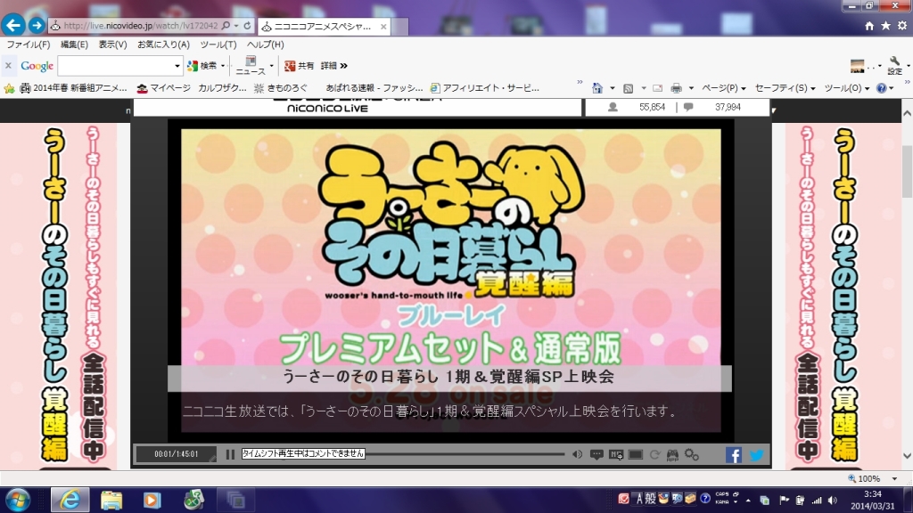This screenshot has width=913, height=513.
Task: Open the 検索 button dropdown arrow
Action: 222,66
